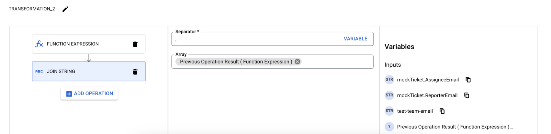Focus the Separator input field
Image resolution: width=551 pixels, height=134 pixels.
254,39
